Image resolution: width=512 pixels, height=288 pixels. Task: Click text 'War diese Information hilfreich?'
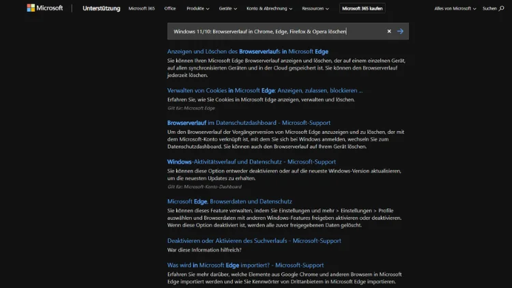(x=204, y=250)
